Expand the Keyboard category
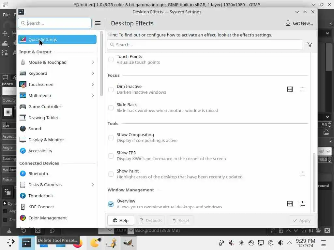Image resolution: width=334 pixels, height=250 pixels. 93,73
